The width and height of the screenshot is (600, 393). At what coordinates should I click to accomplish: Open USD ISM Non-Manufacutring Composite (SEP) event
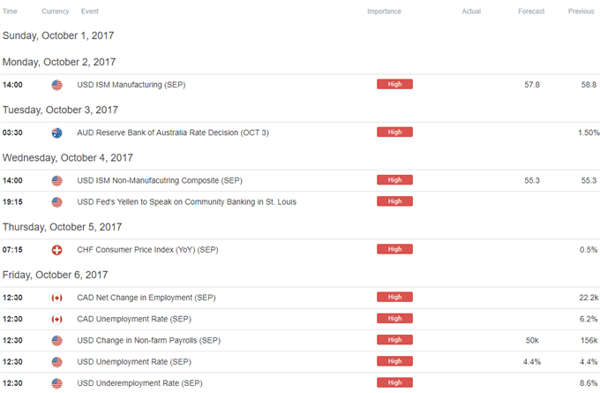pos(160,180)
